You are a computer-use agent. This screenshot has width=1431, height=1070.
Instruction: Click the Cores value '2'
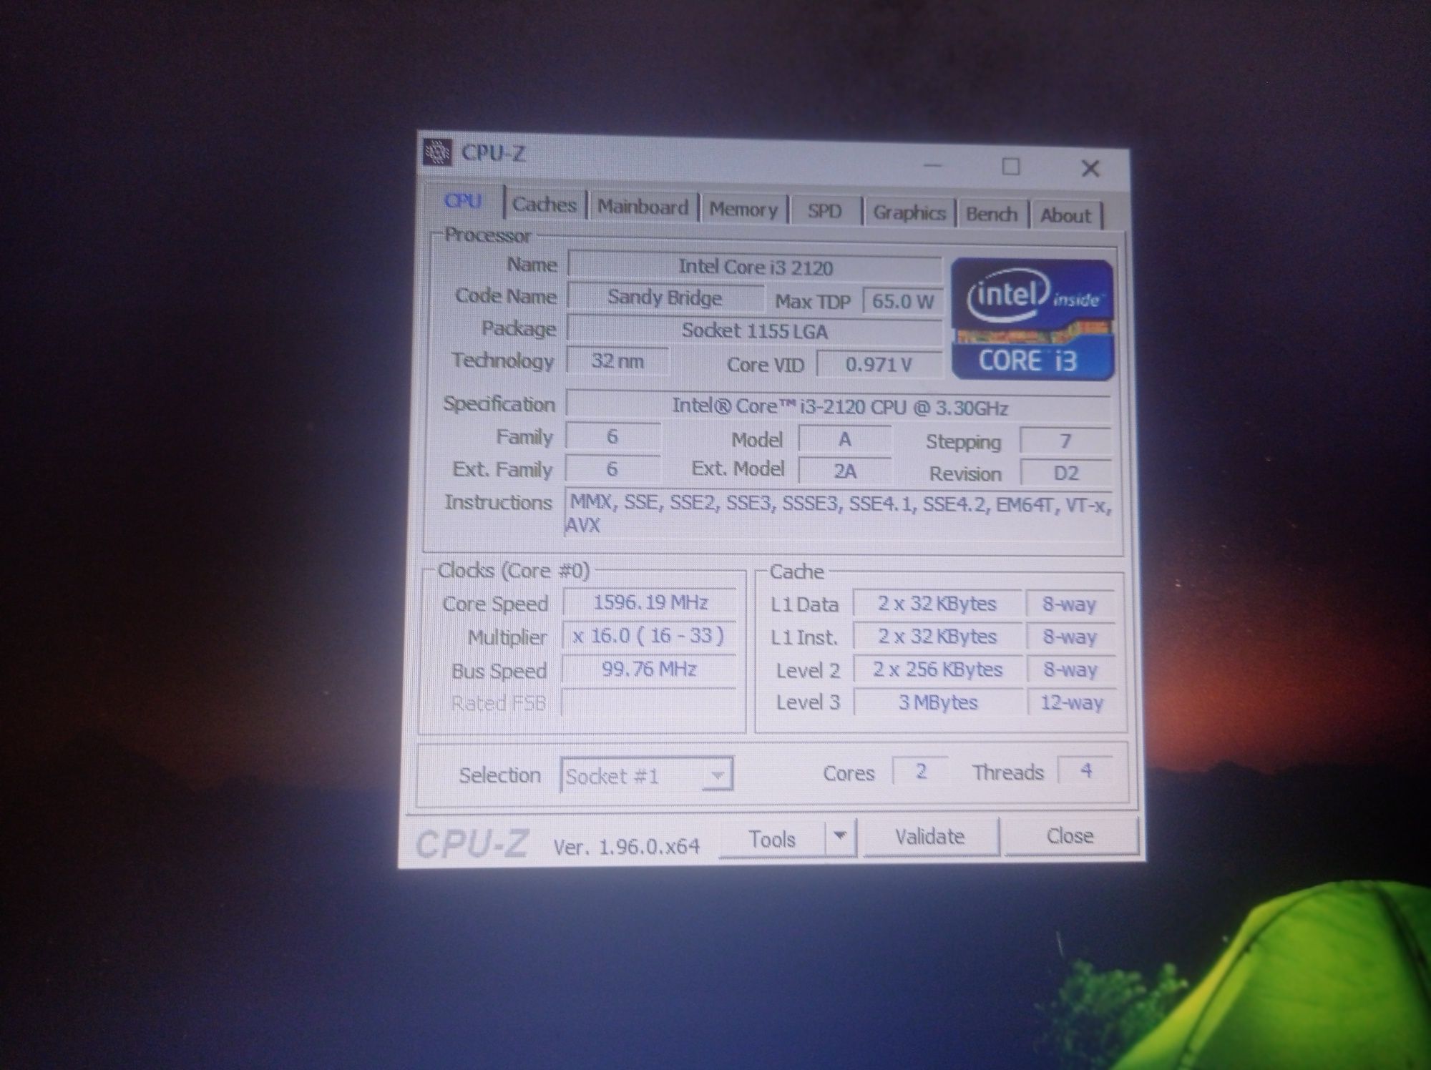point(921,771)
